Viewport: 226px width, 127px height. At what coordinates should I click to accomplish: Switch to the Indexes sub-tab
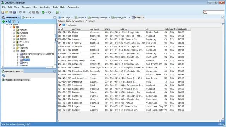[75, 21]
